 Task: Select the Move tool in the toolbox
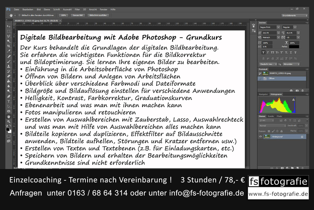coord(9,26)
